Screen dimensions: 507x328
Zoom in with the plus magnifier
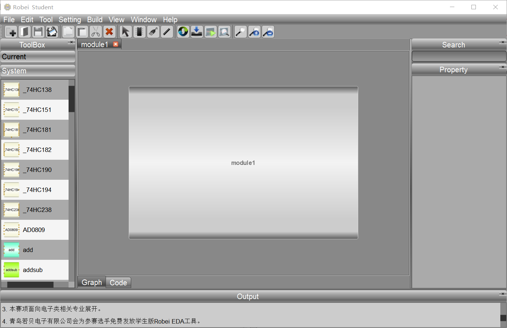click(255, 32)
